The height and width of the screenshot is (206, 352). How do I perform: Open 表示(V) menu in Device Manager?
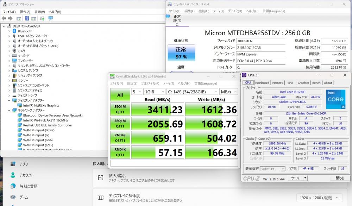[39, 12]
